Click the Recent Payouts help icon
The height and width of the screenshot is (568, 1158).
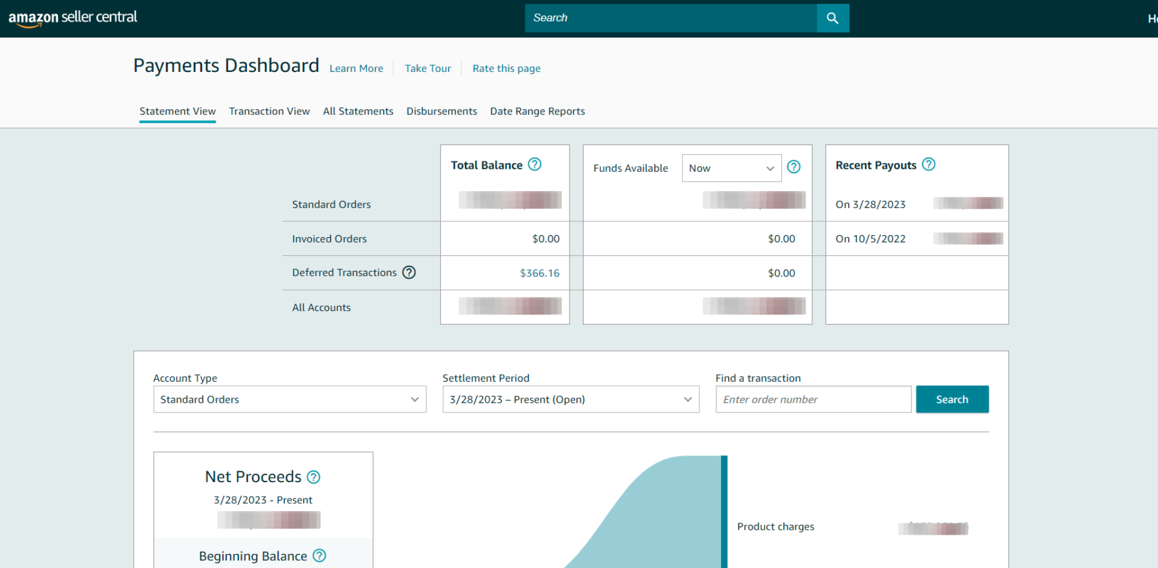tap(929, 165)
